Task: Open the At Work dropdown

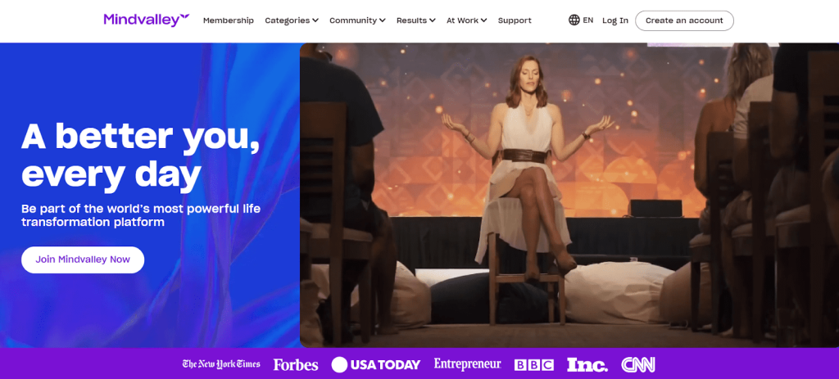Action: click(466, 20)
